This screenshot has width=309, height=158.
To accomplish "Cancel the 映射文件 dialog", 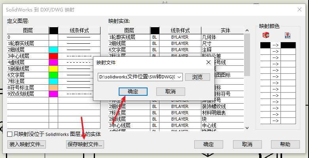I will tap(171, 91).
